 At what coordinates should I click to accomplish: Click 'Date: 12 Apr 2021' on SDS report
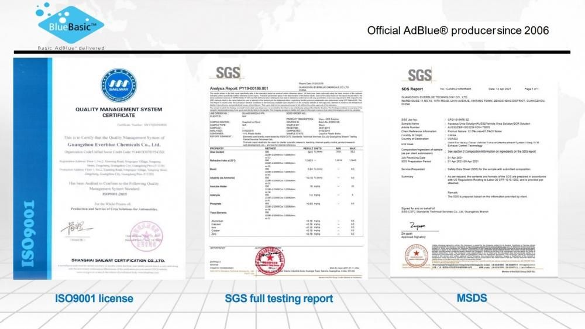[500, 89]
